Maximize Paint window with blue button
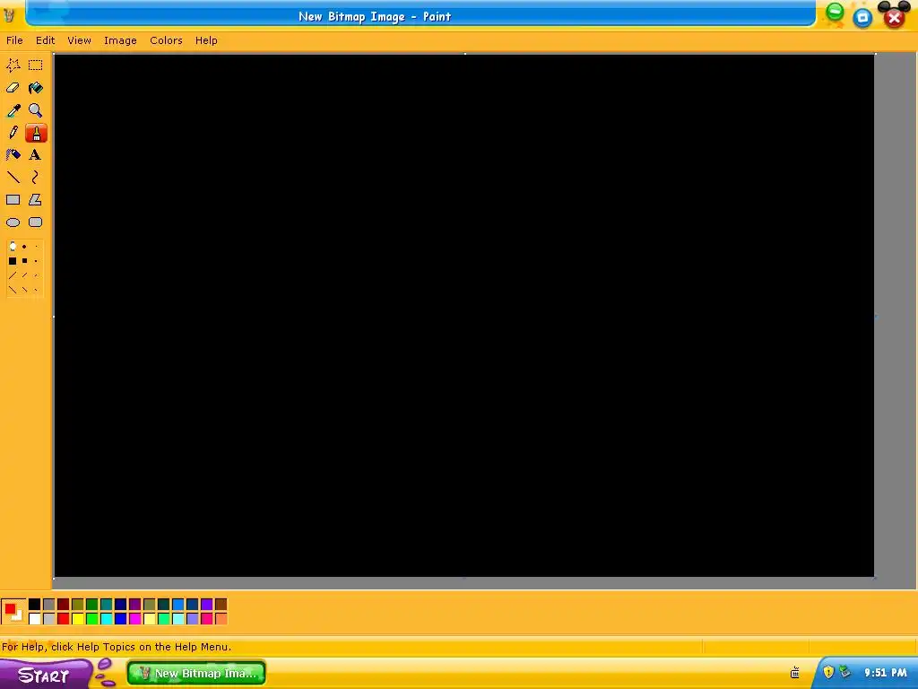The image size is (918, 689). coord(862,18)
